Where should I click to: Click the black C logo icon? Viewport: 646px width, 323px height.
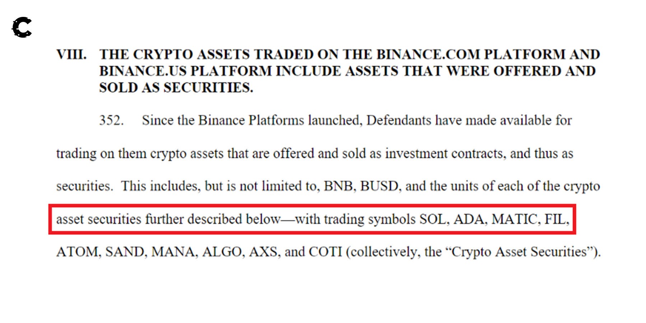[22, 27]
